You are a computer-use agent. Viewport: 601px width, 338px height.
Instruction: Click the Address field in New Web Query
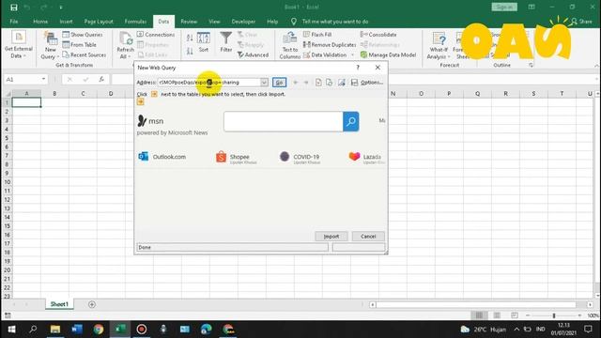coord(208,83)
